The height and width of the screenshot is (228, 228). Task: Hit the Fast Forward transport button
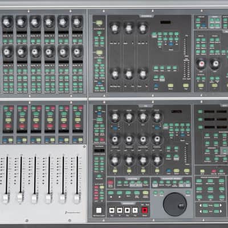click(x=120, y=210)
